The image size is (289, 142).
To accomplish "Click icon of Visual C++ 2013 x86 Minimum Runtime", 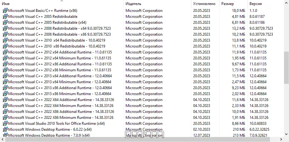I will click(x=5, y=94).
